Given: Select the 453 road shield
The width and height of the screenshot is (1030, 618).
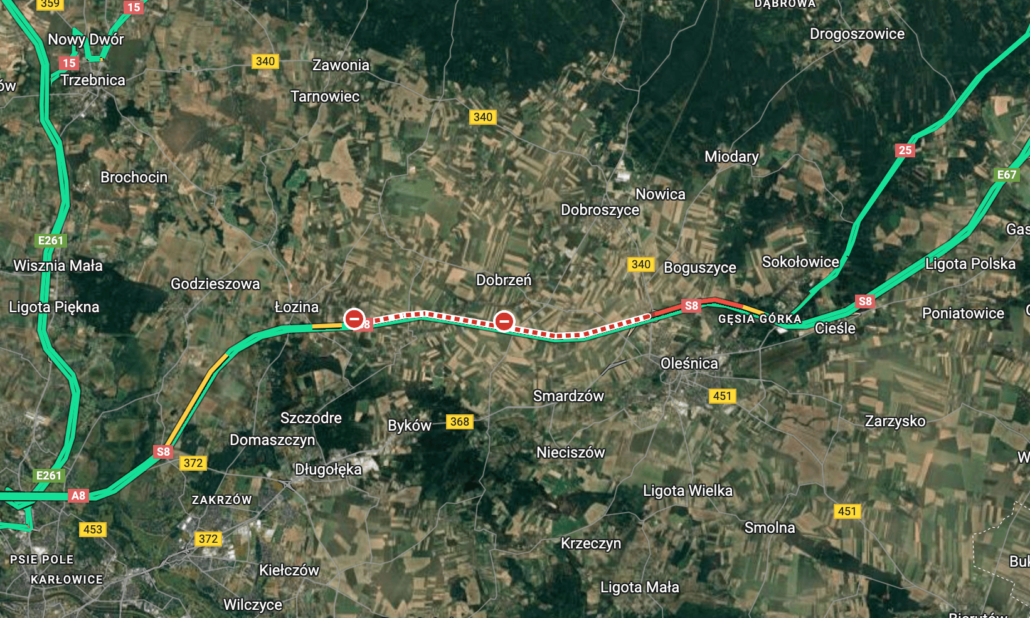Looking at the screenshot, I should [x=93, y=530].
